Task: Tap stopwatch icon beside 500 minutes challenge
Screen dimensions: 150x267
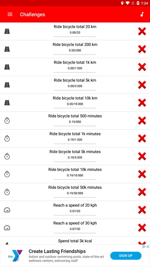Action: pos(7,120)
